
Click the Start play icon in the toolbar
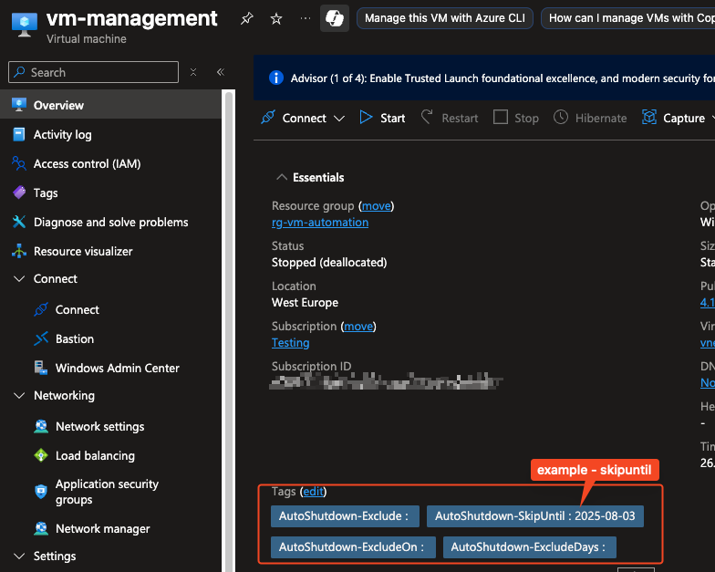pyautogui.click(x=366, y=118)
